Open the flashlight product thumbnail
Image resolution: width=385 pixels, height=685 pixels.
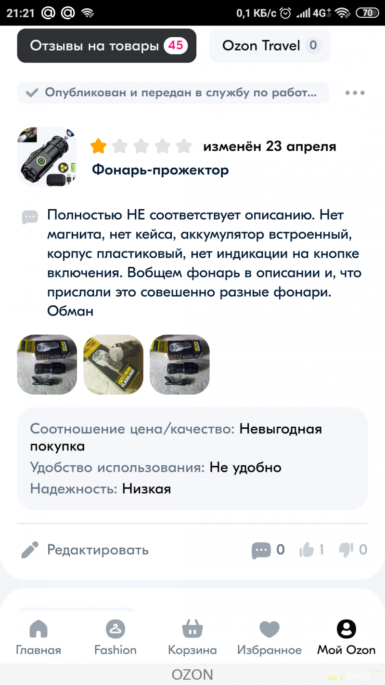(x=47, y=157)
